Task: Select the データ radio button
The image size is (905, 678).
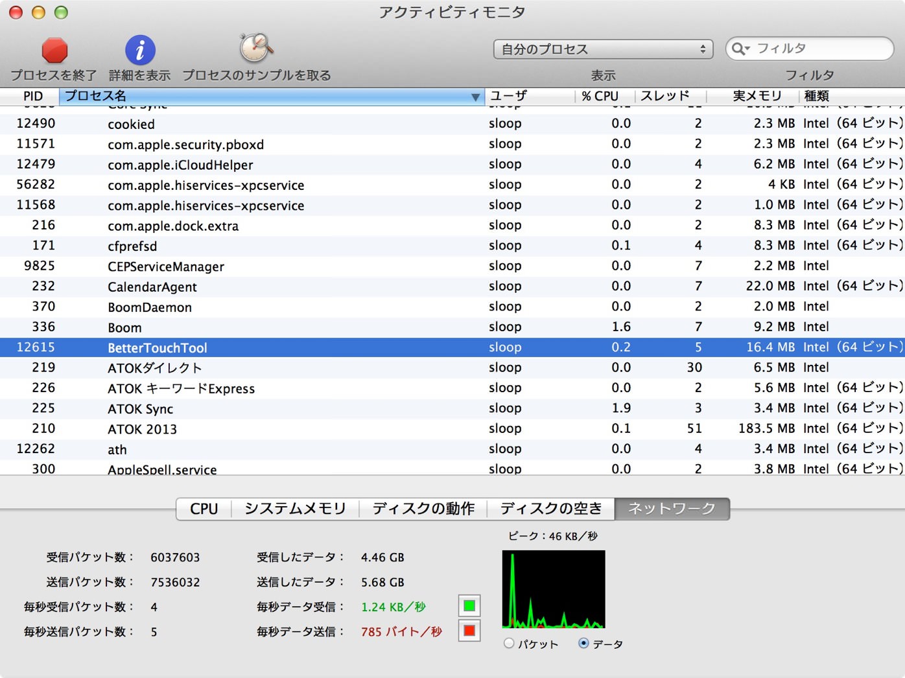Action: point(583,643)
